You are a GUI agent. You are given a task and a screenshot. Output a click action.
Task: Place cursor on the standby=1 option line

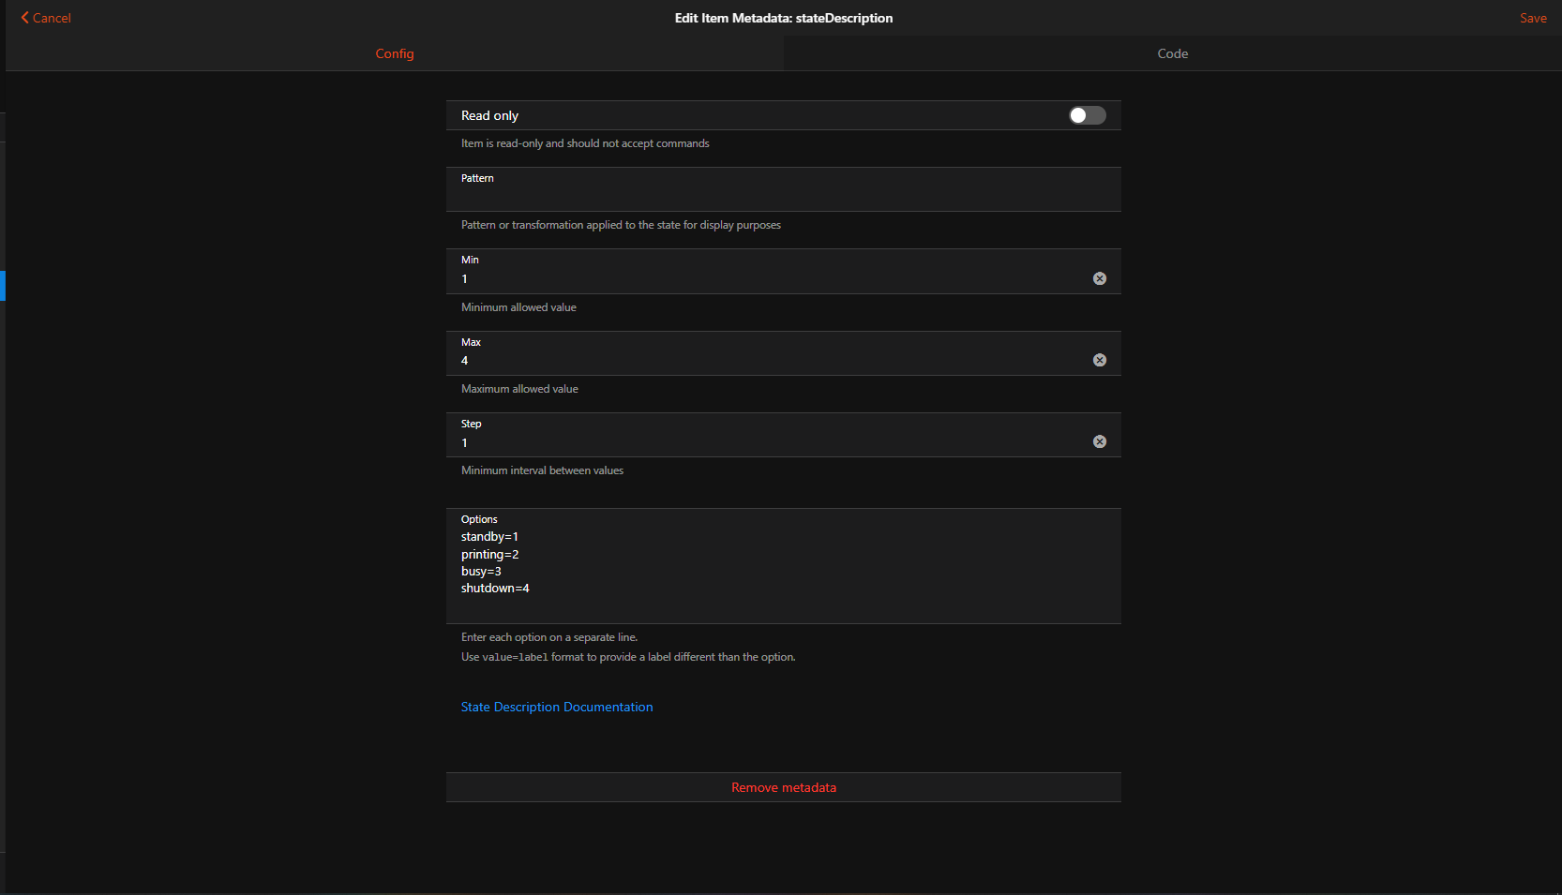click(x=489, y=537)
